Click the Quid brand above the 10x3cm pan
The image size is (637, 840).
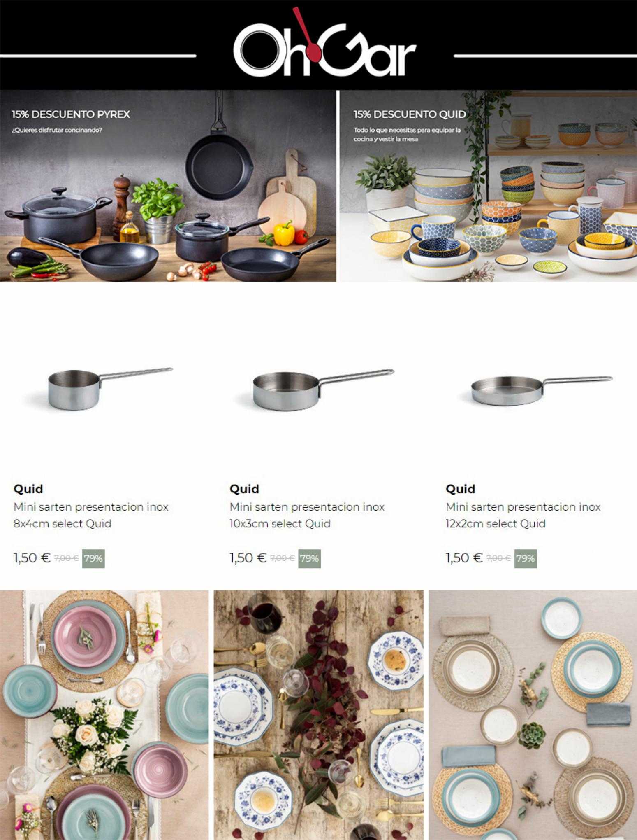tap(244, 489)
